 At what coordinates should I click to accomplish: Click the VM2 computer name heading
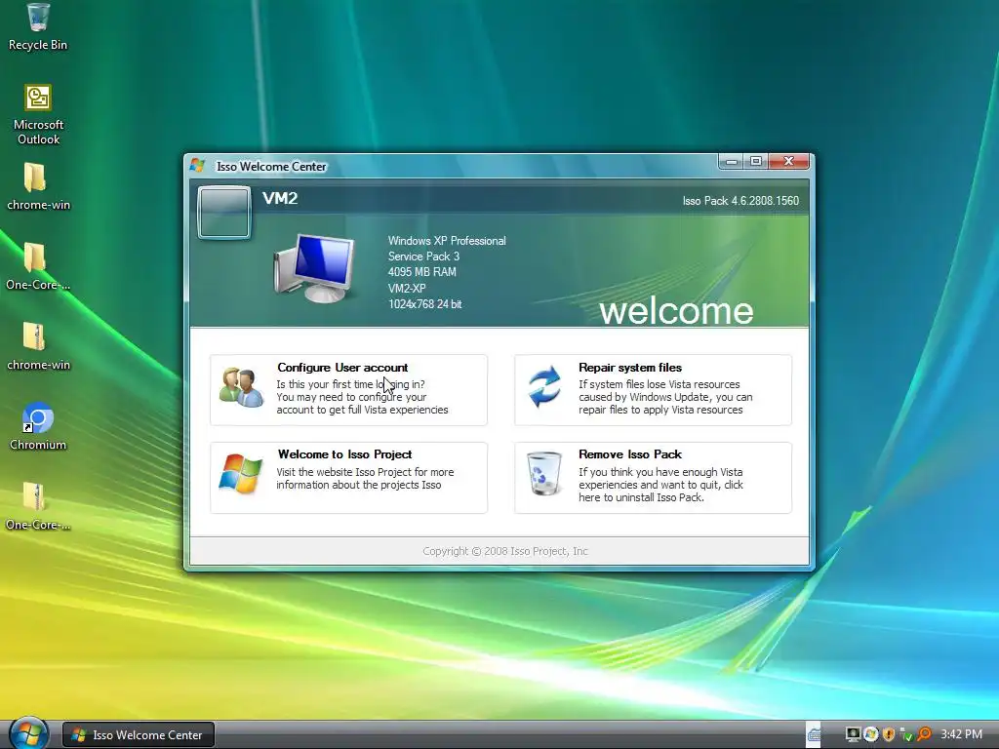point(280,199)
